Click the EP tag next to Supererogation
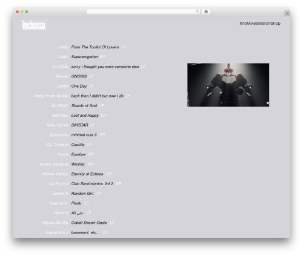Screen dimensions: 303x256 [x=102, y=57]
